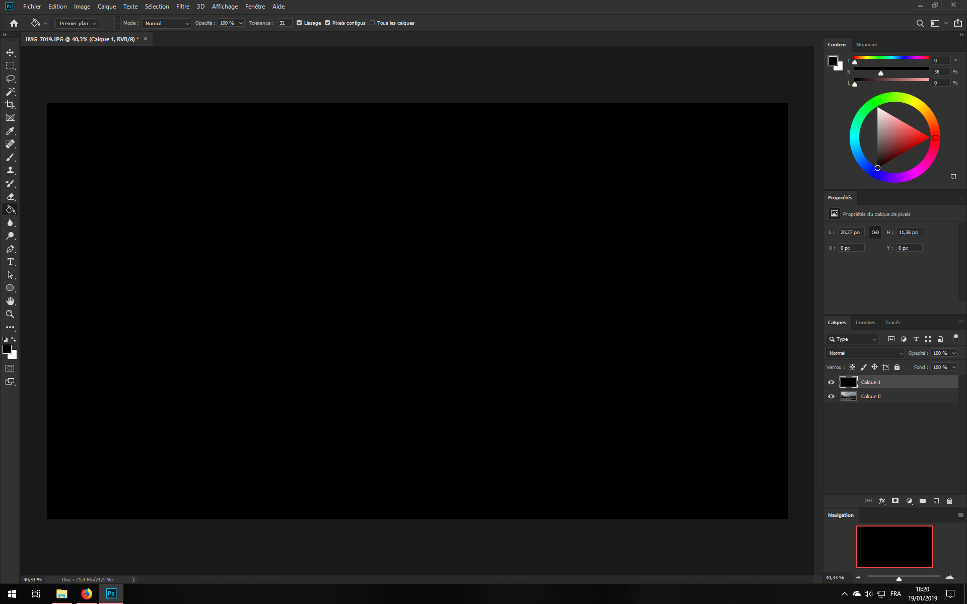The width and height of the screenshot is (967, 604).
Task: Hide the Calque 0 layer
Action: pyautogui.click(x=831, y=396)
